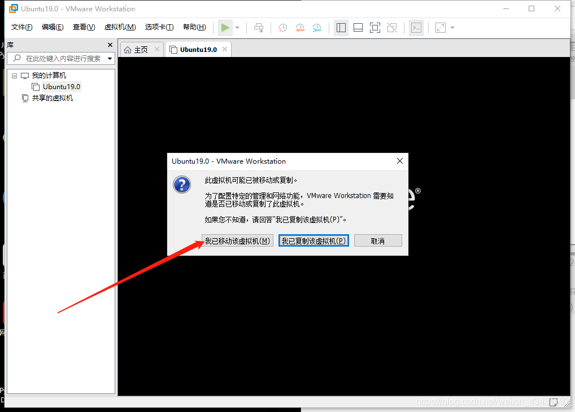Screen dimensions: 575x412
Task: Open the 文件(F) menu
Action: (x=21, y=27)
